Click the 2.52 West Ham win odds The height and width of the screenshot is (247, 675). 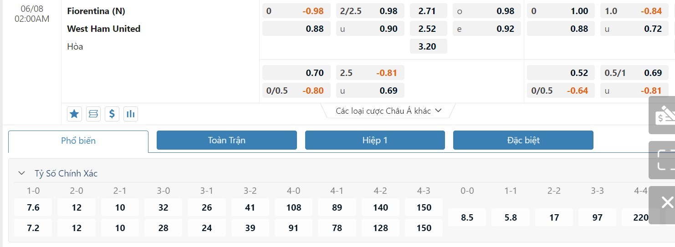point(427,29)
